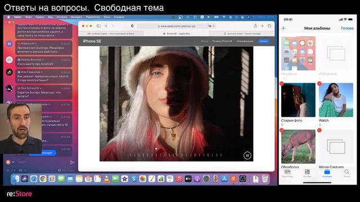Open Photos app in the Dock
This screenshot has height=202, width=360.
pyautogui.click(x=142, y=179)
